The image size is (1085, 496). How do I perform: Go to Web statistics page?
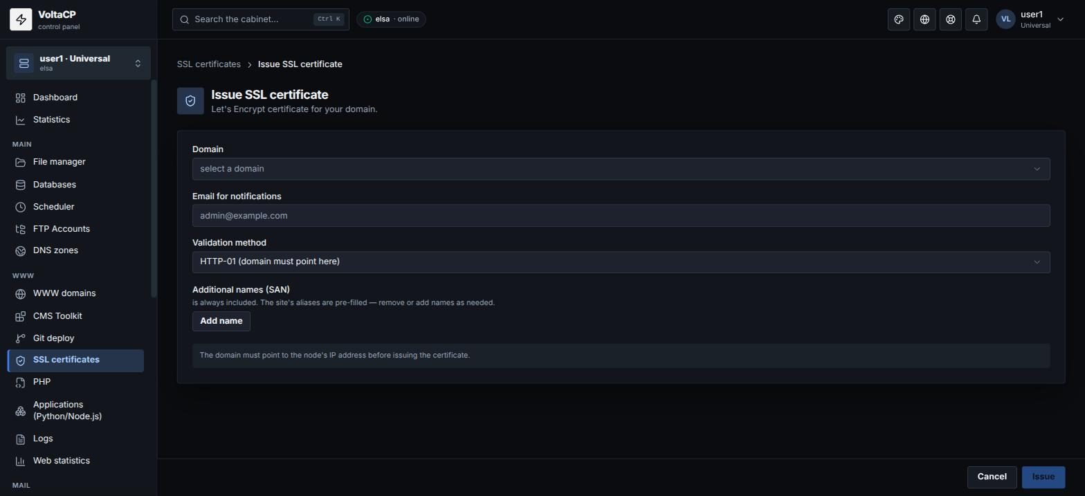[76, 461]
